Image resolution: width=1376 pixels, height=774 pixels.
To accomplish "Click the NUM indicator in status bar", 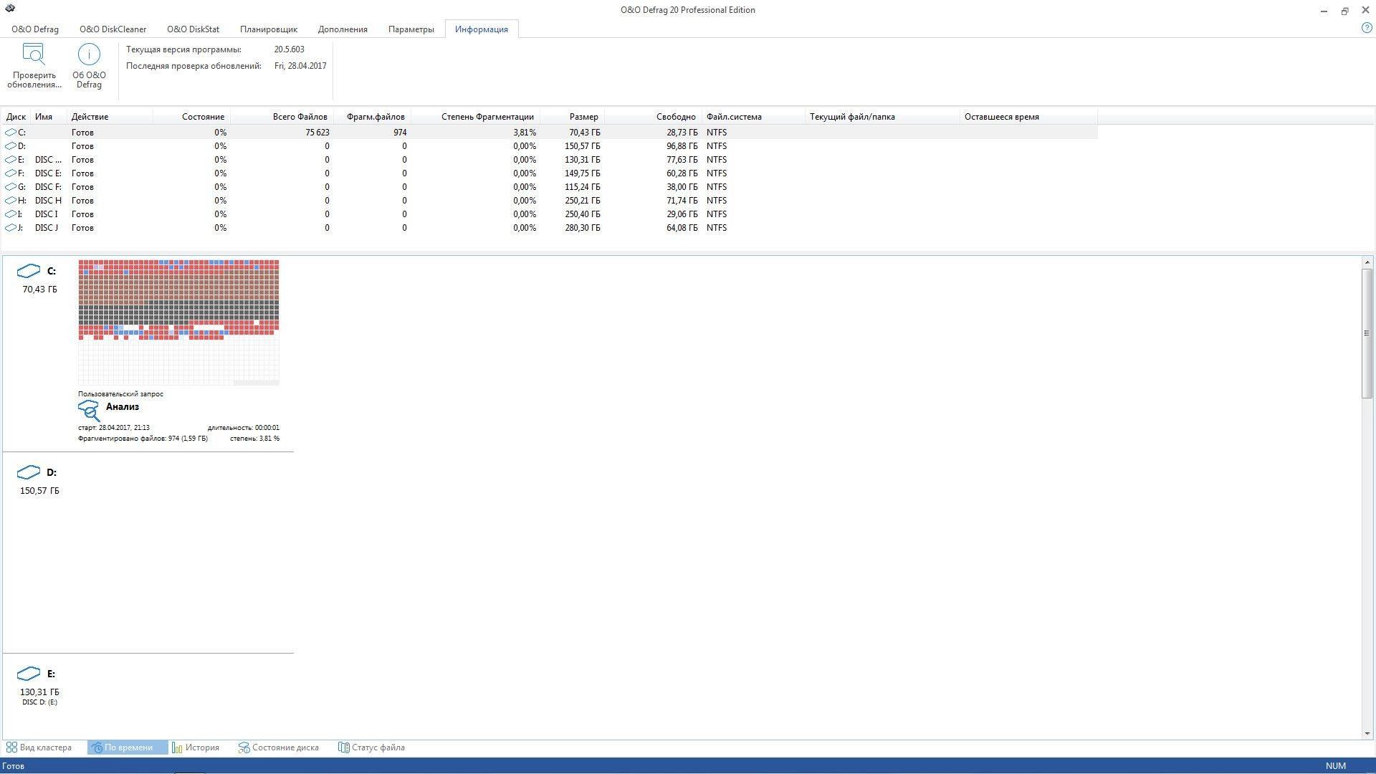I will tap(1335, 766).
